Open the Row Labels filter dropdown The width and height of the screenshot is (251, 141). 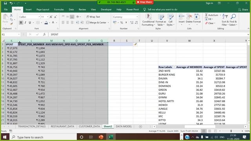click(x=174, y=67)
